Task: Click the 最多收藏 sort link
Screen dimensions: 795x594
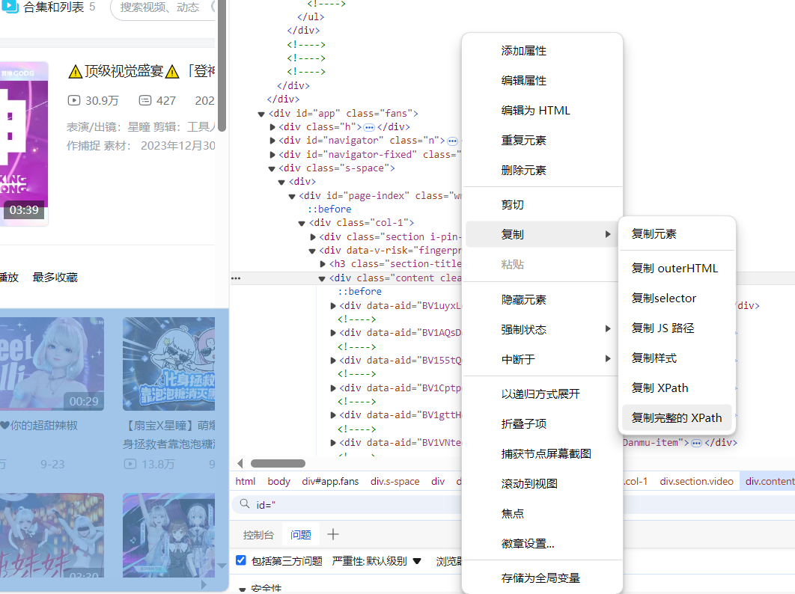Action: [x=55, y=277]
